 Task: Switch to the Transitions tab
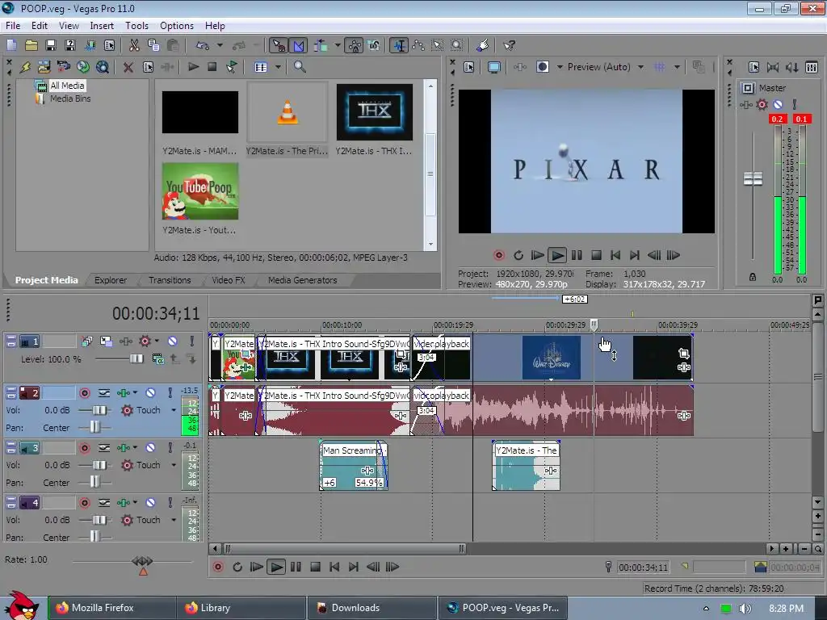pyautogui.click(x=170, y=280)
